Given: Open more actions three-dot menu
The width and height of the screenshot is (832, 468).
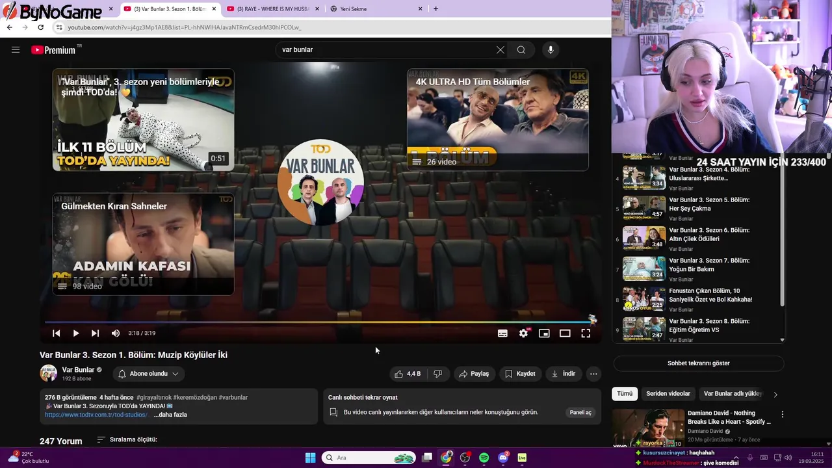Looking at the screenshot, I should point(593,374).
